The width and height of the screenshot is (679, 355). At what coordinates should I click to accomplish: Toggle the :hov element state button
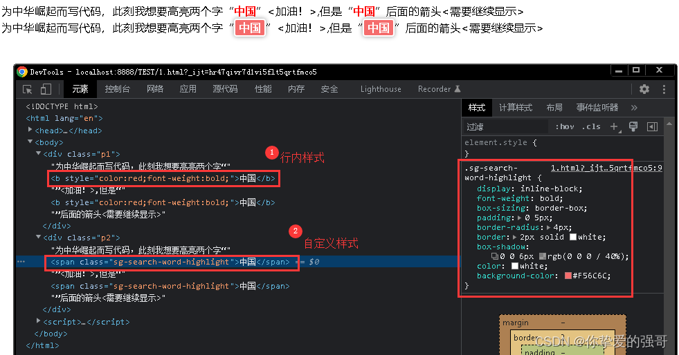click(565, 126)
